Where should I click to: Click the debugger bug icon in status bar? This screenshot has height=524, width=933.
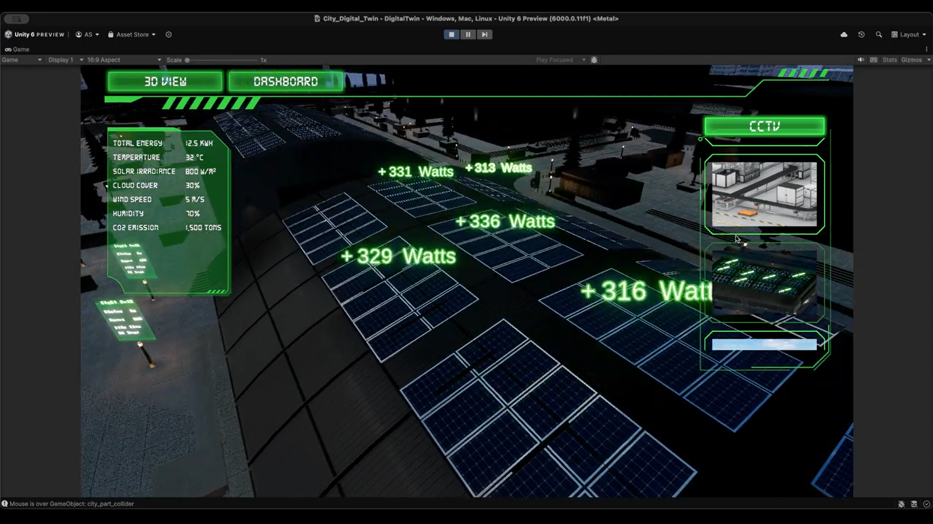[901, 504]
